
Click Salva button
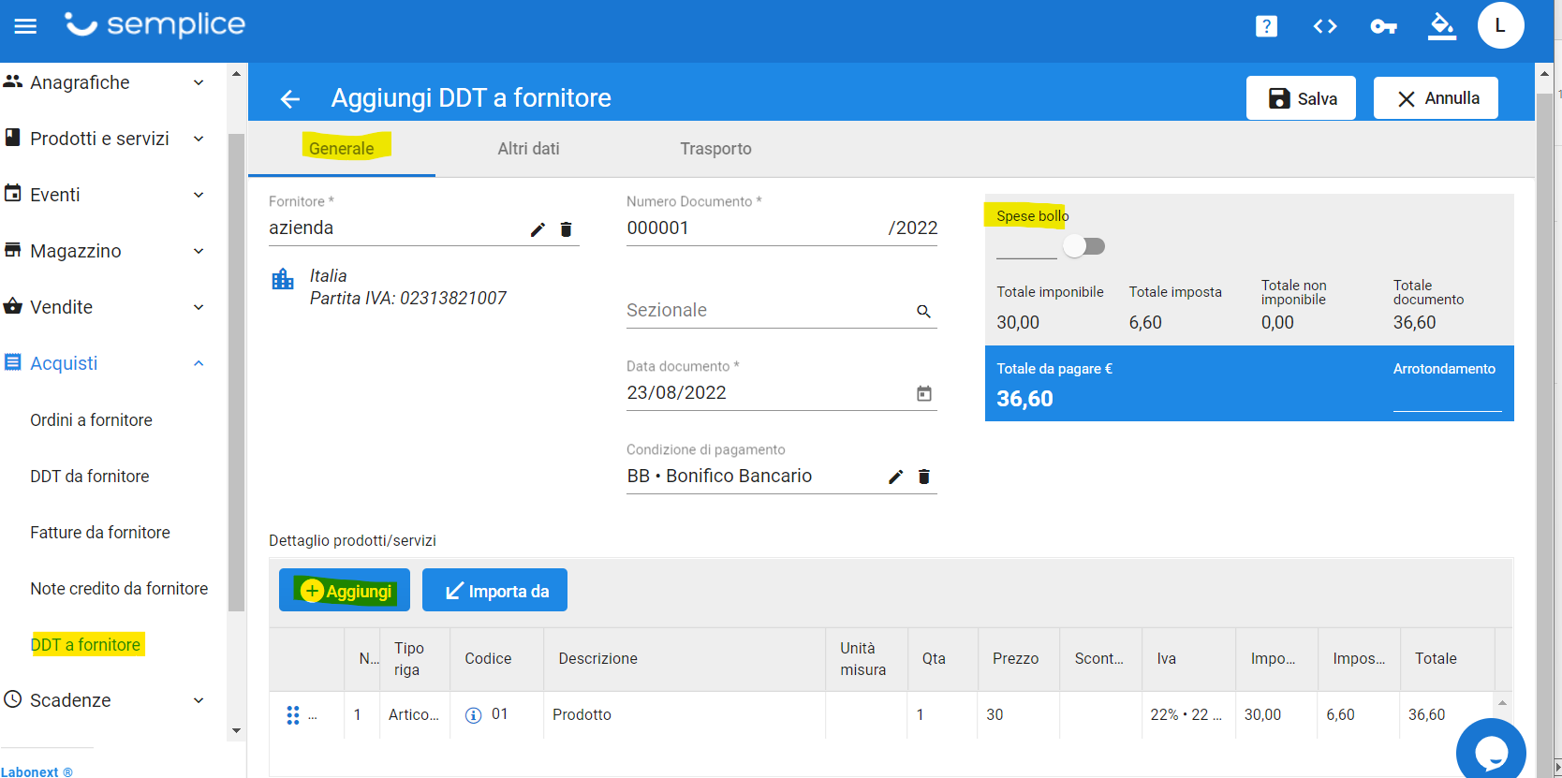pos(1301,98)
